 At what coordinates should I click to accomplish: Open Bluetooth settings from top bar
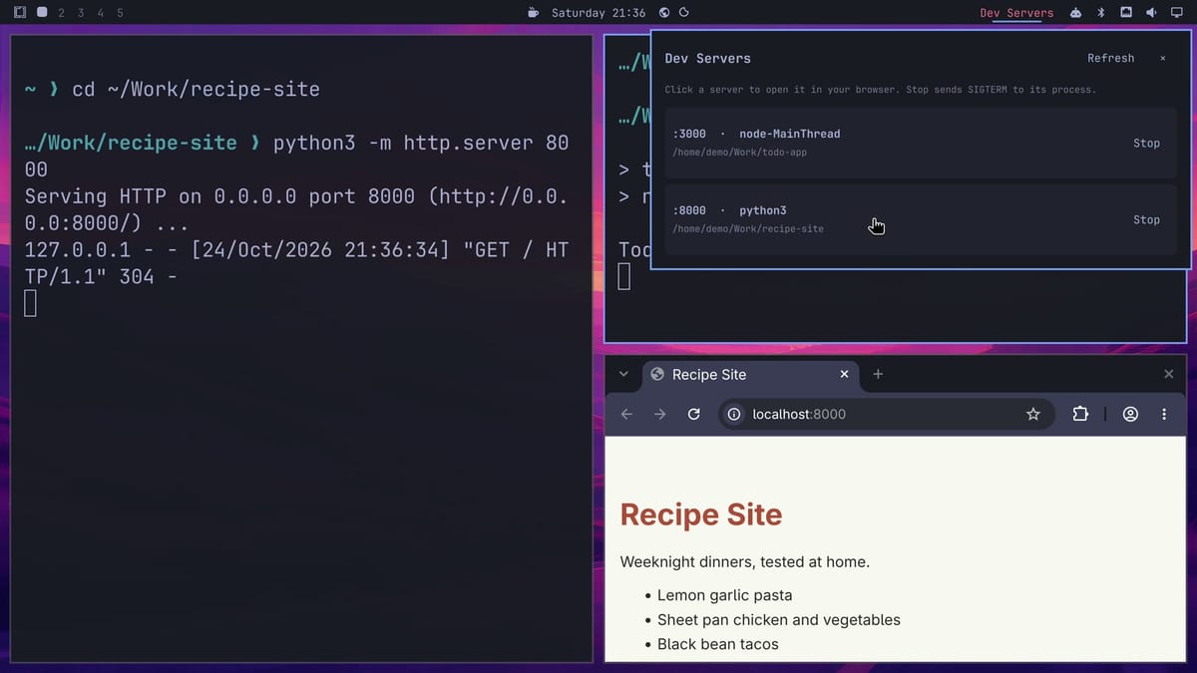point(1101,13)
